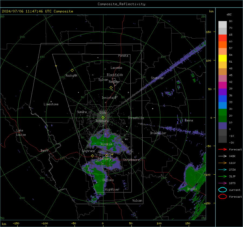Viewport: 243px width, 227px height.
Task: Pick the magenta 18TS arrow icon
Action: pos(222,183)
